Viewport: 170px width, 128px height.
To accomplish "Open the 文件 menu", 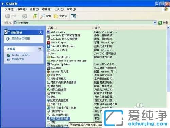I will tap(10, 9).
